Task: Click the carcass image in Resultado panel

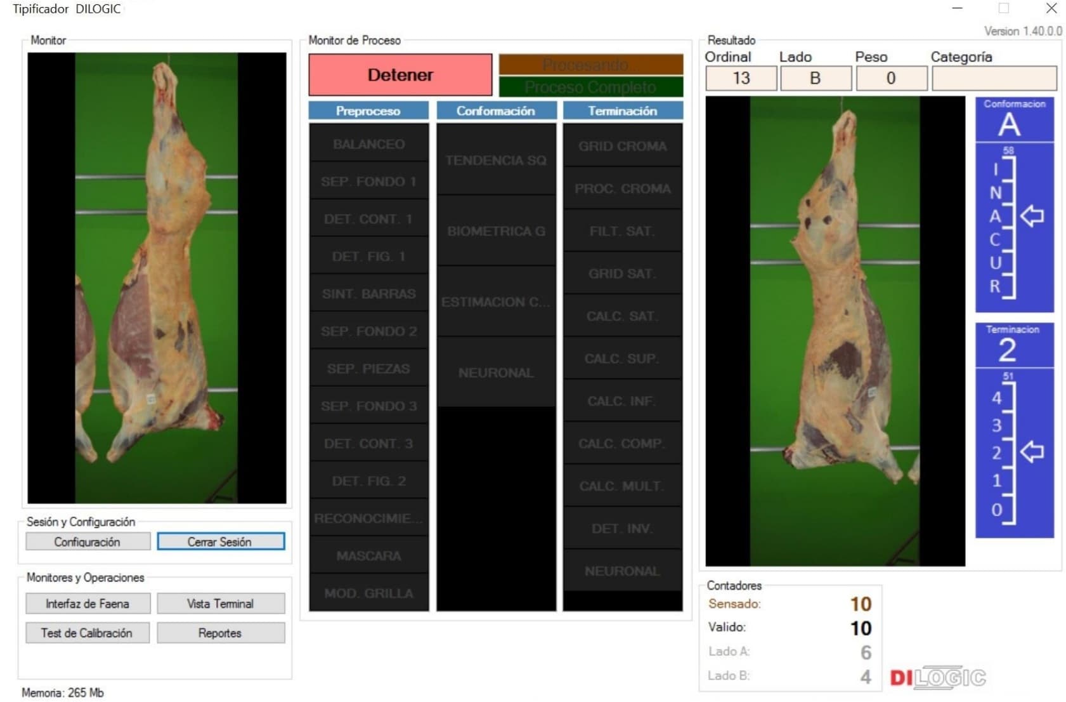Action: point(835,330)
